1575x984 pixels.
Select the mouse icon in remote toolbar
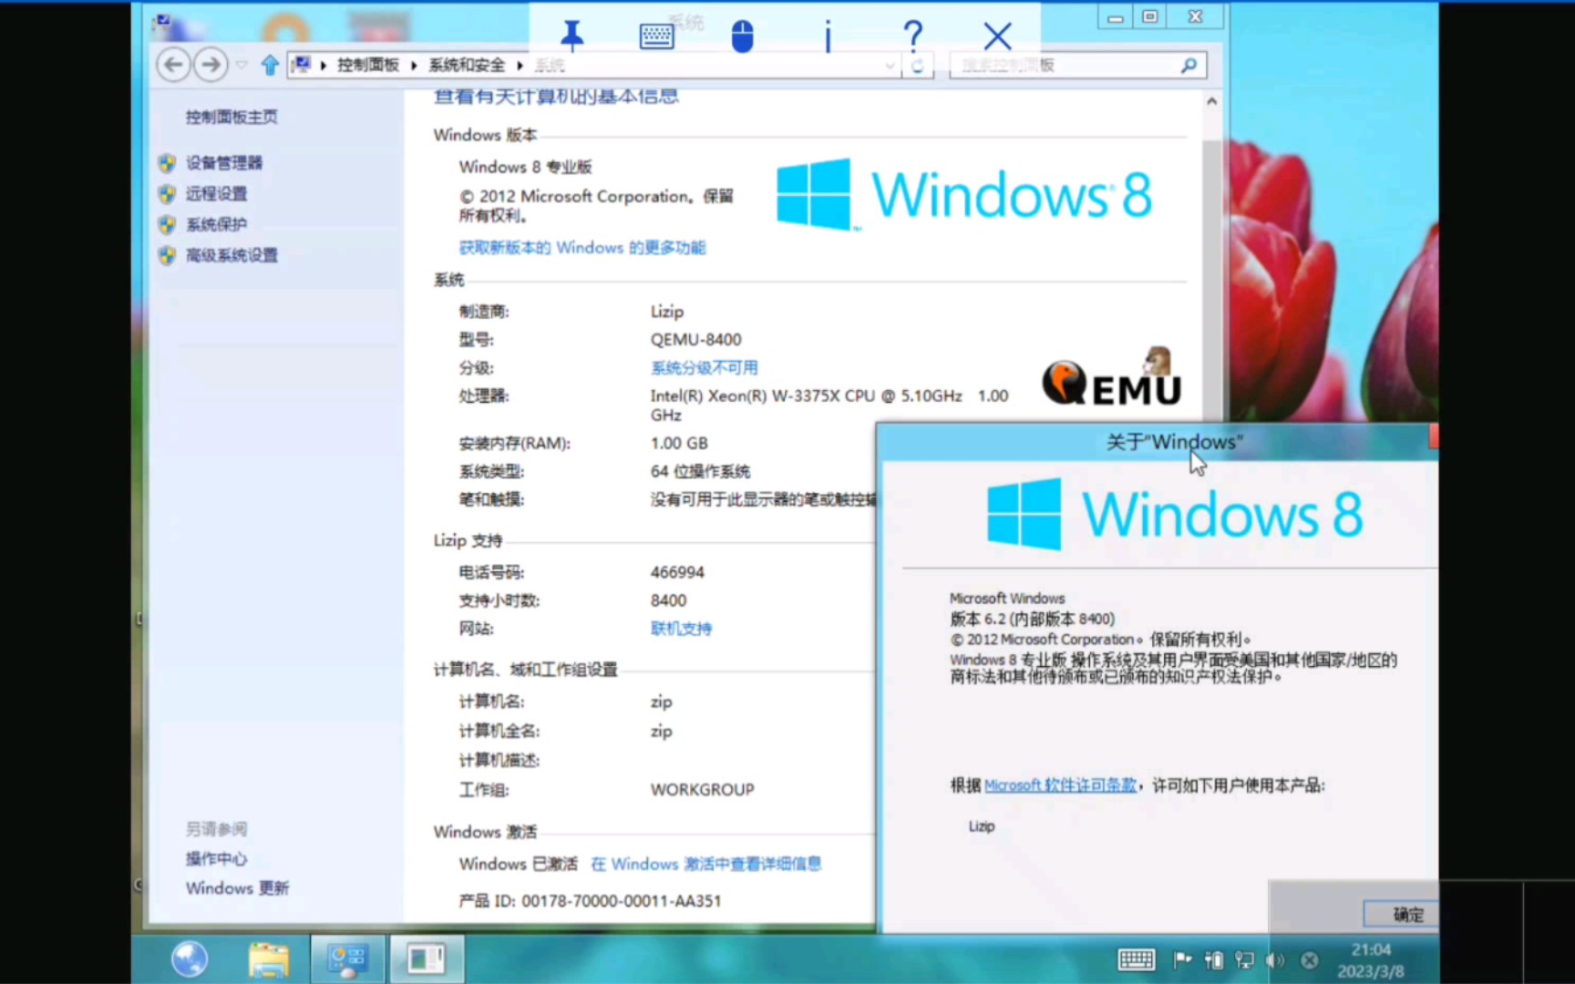coord(743,36)
